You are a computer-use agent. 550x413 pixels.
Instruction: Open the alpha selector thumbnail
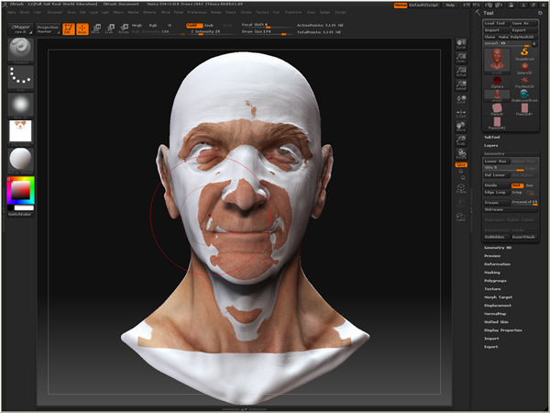(x=19, y=106)
